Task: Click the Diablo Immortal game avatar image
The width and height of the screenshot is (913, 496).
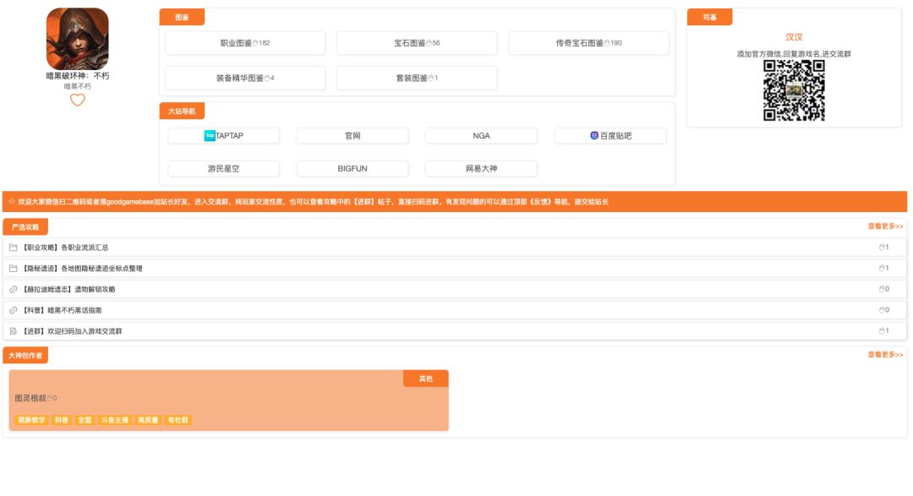Action: coord(77,39)
